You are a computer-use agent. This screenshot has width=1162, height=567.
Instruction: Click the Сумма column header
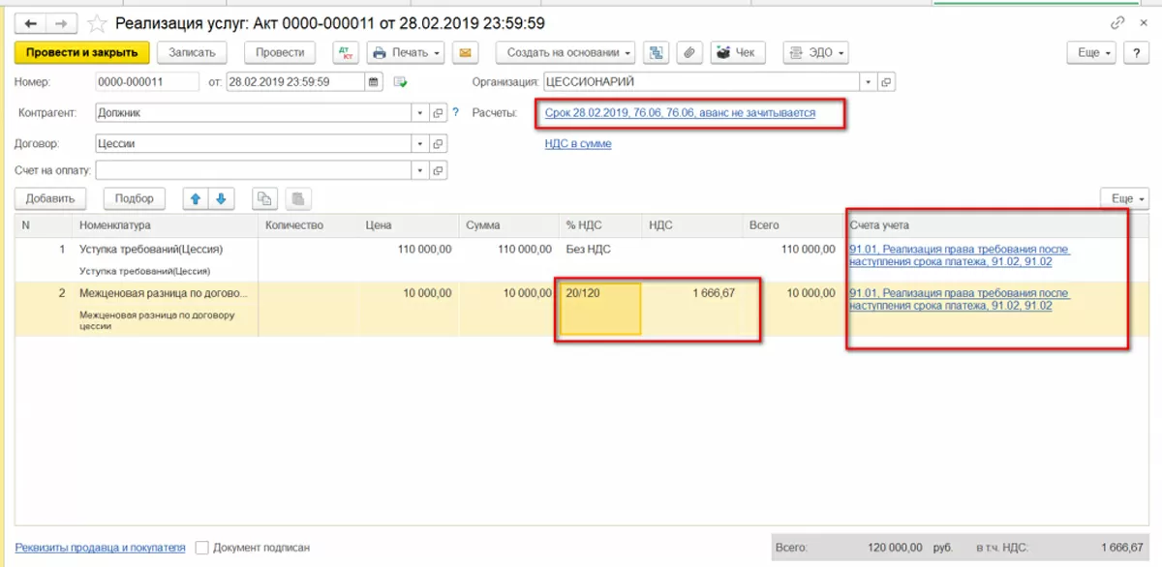tap(507, 224)
